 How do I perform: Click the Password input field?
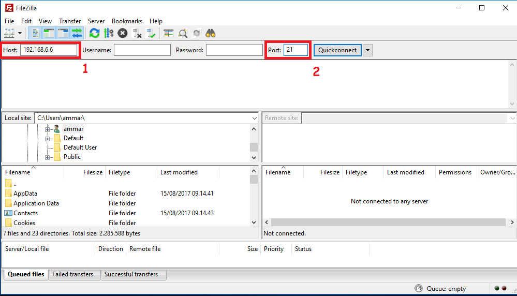click(x=234, y=50)
